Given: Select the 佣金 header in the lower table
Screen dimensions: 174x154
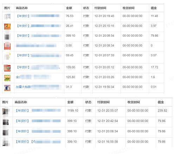Looking at the screenshot, I should coord(161,102).
